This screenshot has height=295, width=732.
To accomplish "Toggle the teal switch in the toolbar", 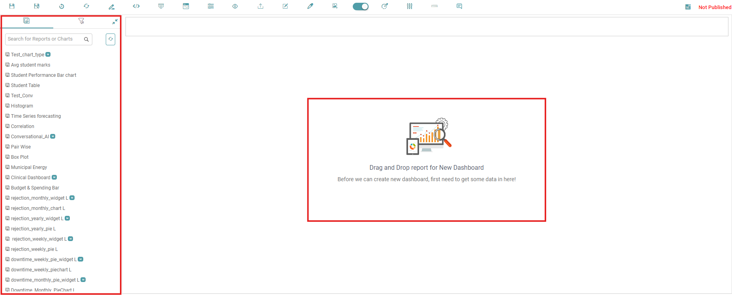I will (360, 6).
